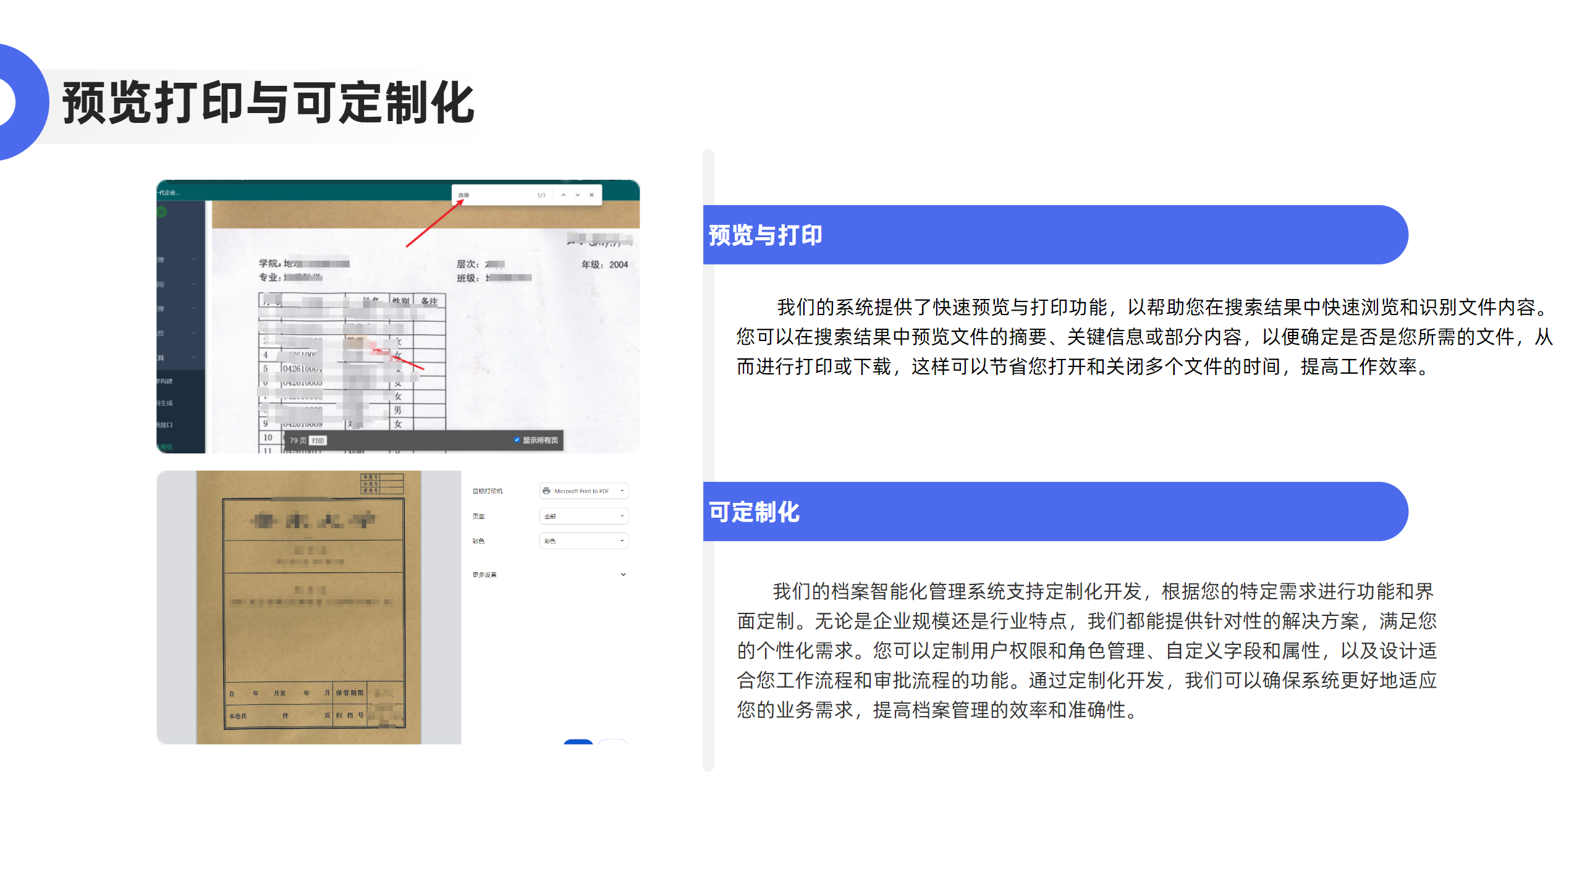Open the 彩色 color mode dropdown
This screenshot has width=1582, height=889.
[x=584, y=541]
